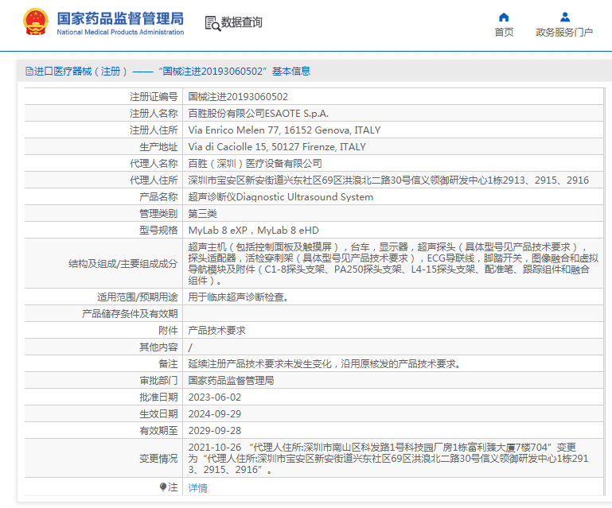Click the agent name 百胜（深圳）医疗设备有限公司

pyautogui.click(x=249, y=163)
